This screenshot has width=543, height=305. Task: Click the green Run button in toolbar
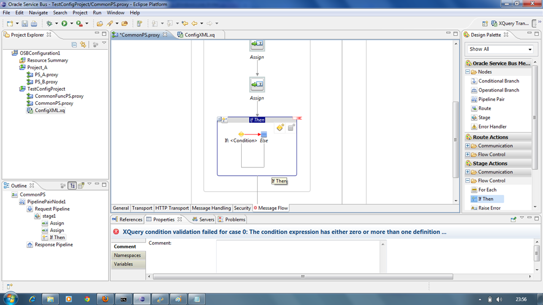[x=64, y=23]
